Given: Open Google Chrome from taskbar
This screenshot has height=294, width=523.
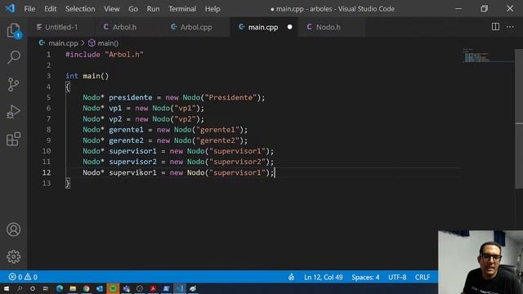Looking at the screenshot, I should coord(87,288).
